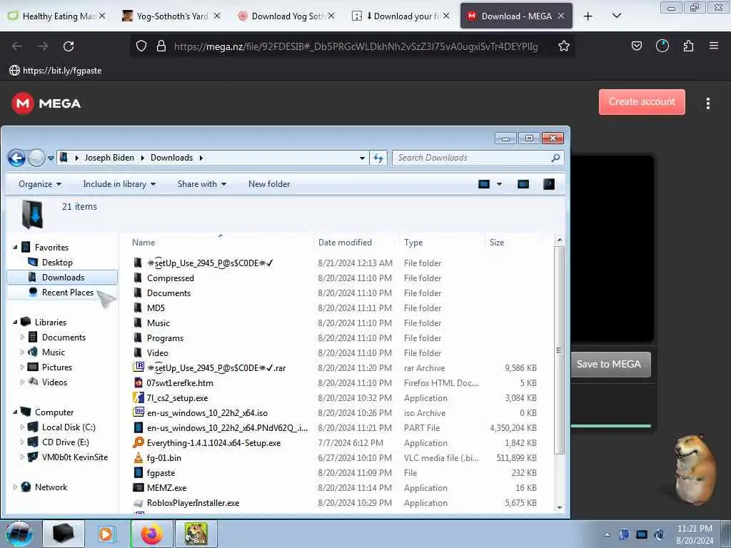The width and height of the screenshot is (731, 548).
Task: Refresh the Downloads folder view
Action: coord(378,158)
